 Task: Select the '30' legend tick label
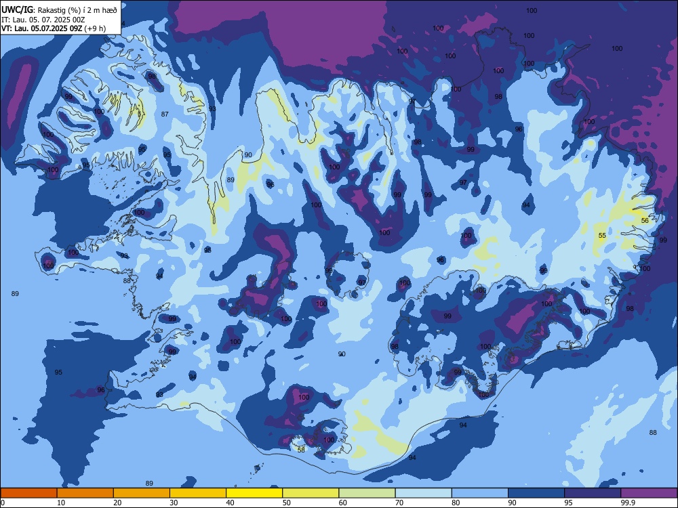(x=174, y=503)
